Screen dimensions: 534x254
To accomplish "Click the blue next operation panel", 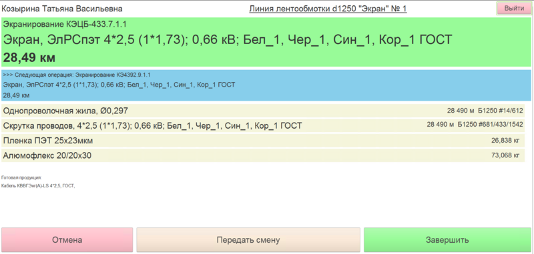I will [266, 85].
